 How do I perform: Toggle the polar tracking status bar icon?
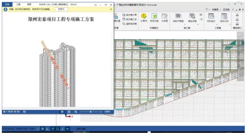coord(52,129)
